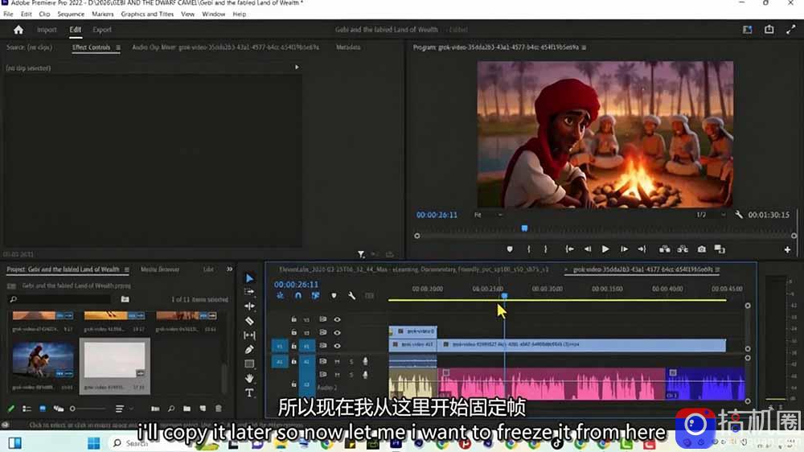The image size is (804, 452).
Task: Open Project panel menu icon
Action: (127, 269)
